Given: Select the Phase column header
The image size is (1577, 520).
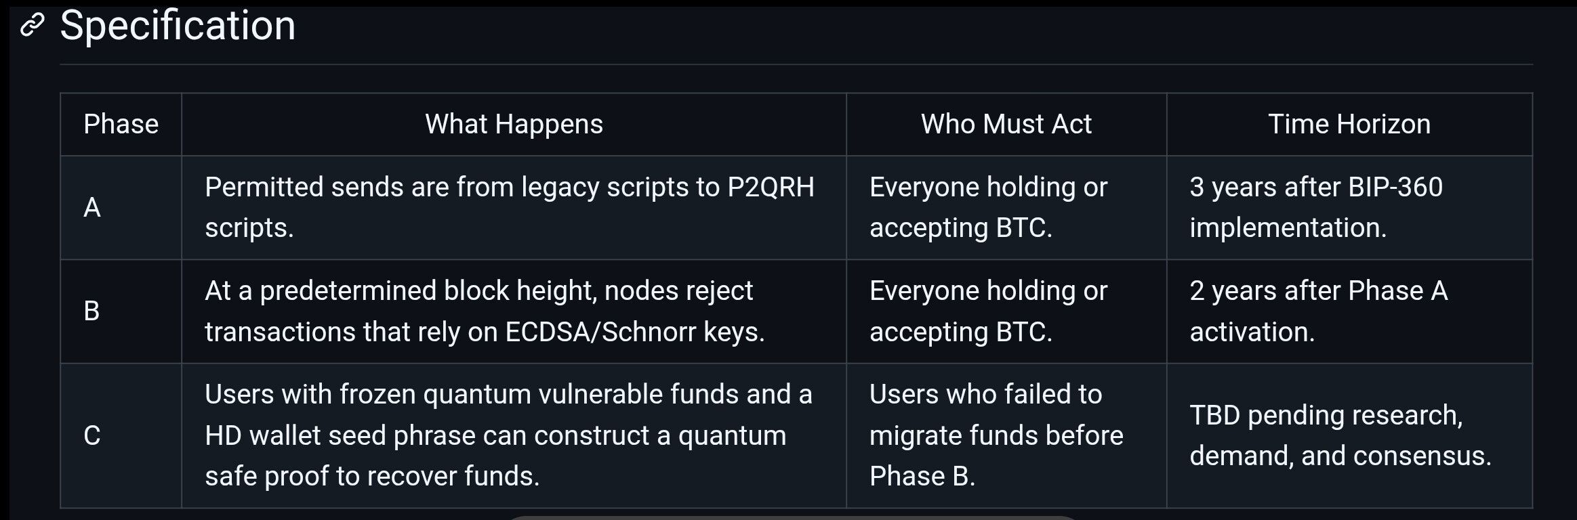Looking at the screenshot, I should (x=121, y=125).
